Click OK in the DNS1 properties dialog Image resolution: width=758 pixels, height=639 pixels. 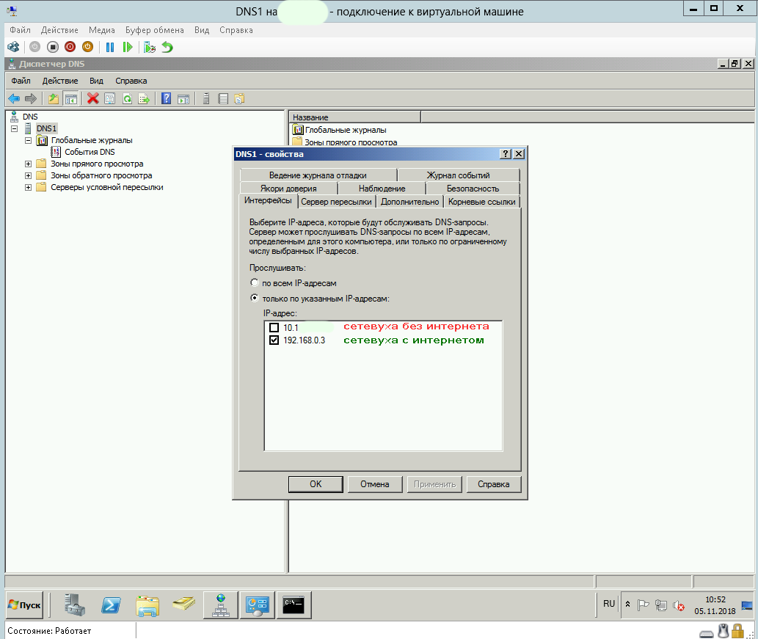pyautogui.click(x=316, y=484)
